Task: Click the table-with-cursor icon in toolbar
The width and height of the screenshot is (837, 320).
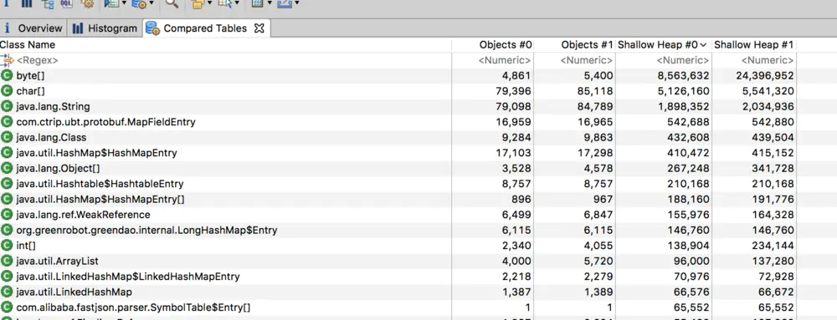Action: click(x=224, y=3)
